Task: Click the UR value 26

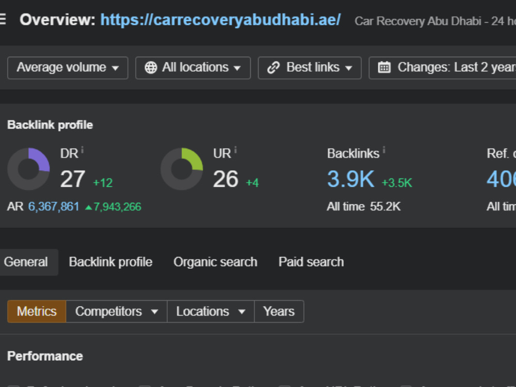Action: pyautogui.click(x=226, y=179)
